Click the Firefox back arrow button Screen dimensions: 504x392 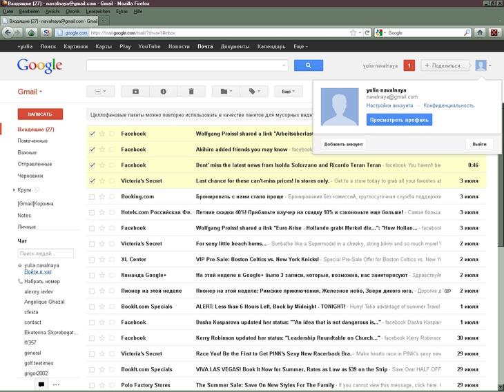pyautogui.click(x=8, y=32)
